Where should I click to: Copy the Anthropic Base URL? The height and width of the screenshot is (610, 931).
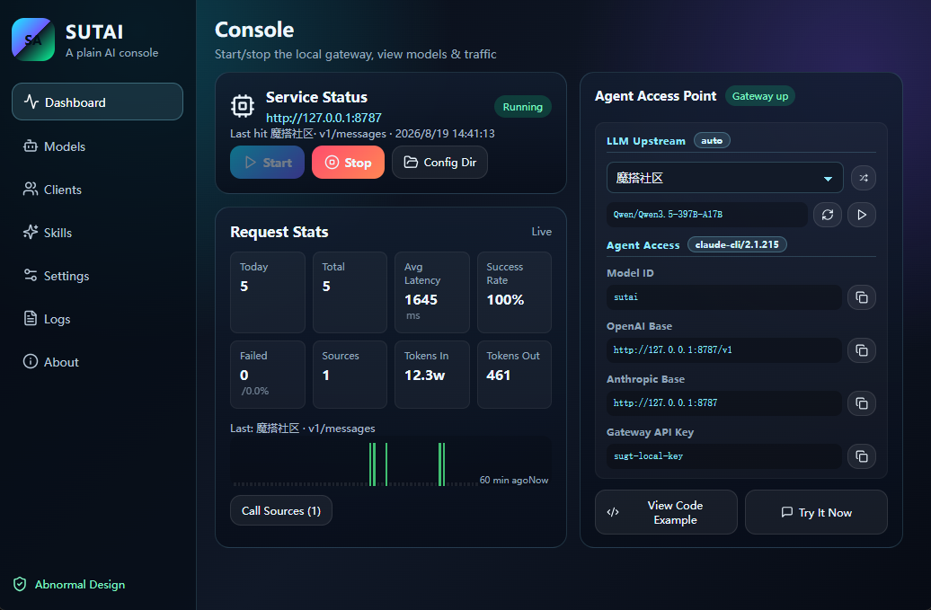(862, 403)
